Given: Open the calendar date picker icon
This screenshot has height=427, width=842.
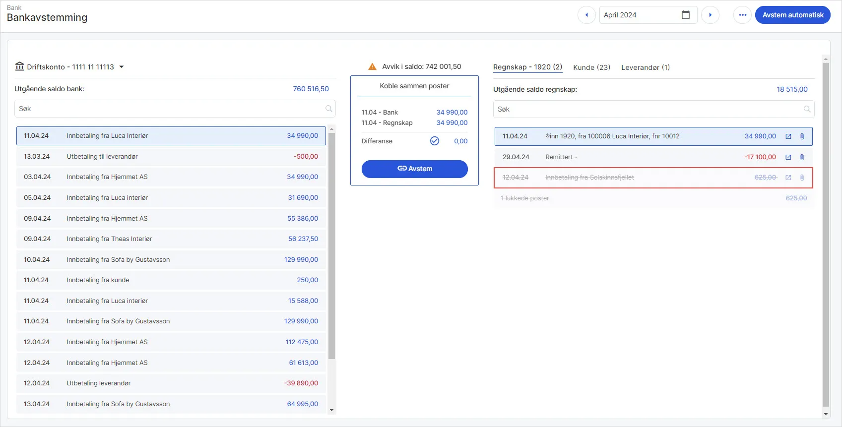Looking at the screenshot, I should point(686,15).
